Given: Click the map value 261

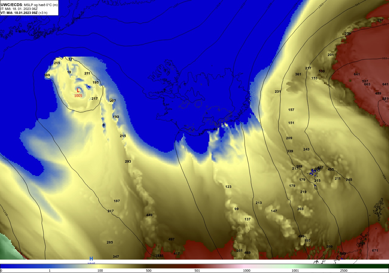Looking at the screenshot, I should [239, 251].
